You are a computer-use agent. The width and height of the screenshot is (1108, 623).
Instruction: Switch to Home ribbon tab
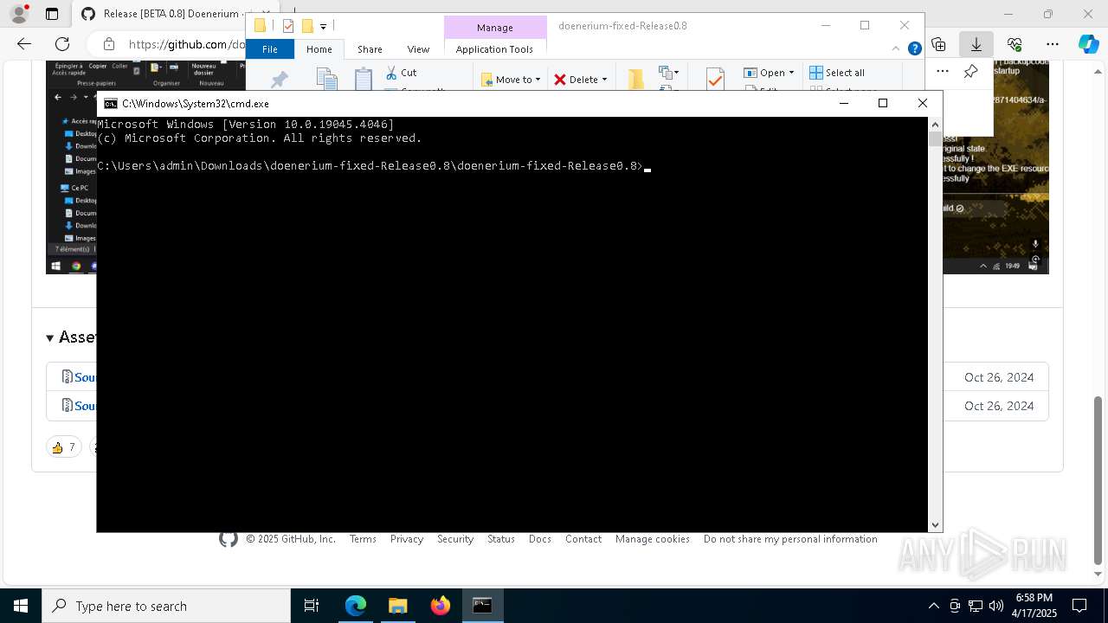319,49
